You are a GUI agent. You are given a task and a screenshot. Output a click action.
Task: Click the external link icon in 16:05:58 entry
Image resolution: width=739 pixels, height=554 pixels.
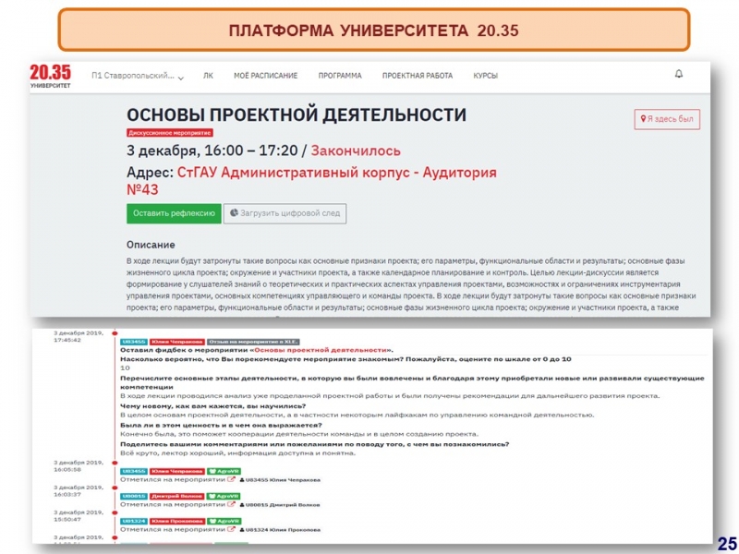(x=231, y=479)
